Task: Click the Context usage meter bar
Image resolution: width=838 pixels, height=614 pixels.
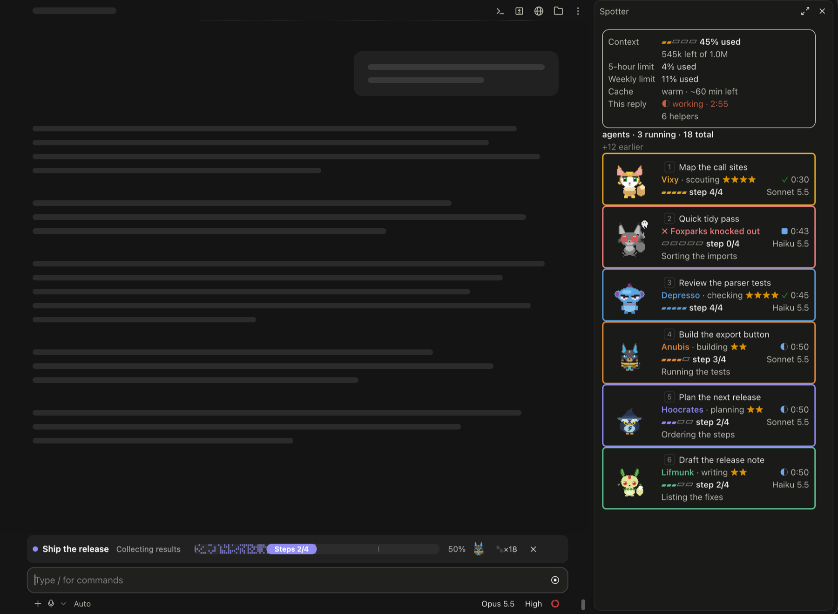Action: (679, 42)
